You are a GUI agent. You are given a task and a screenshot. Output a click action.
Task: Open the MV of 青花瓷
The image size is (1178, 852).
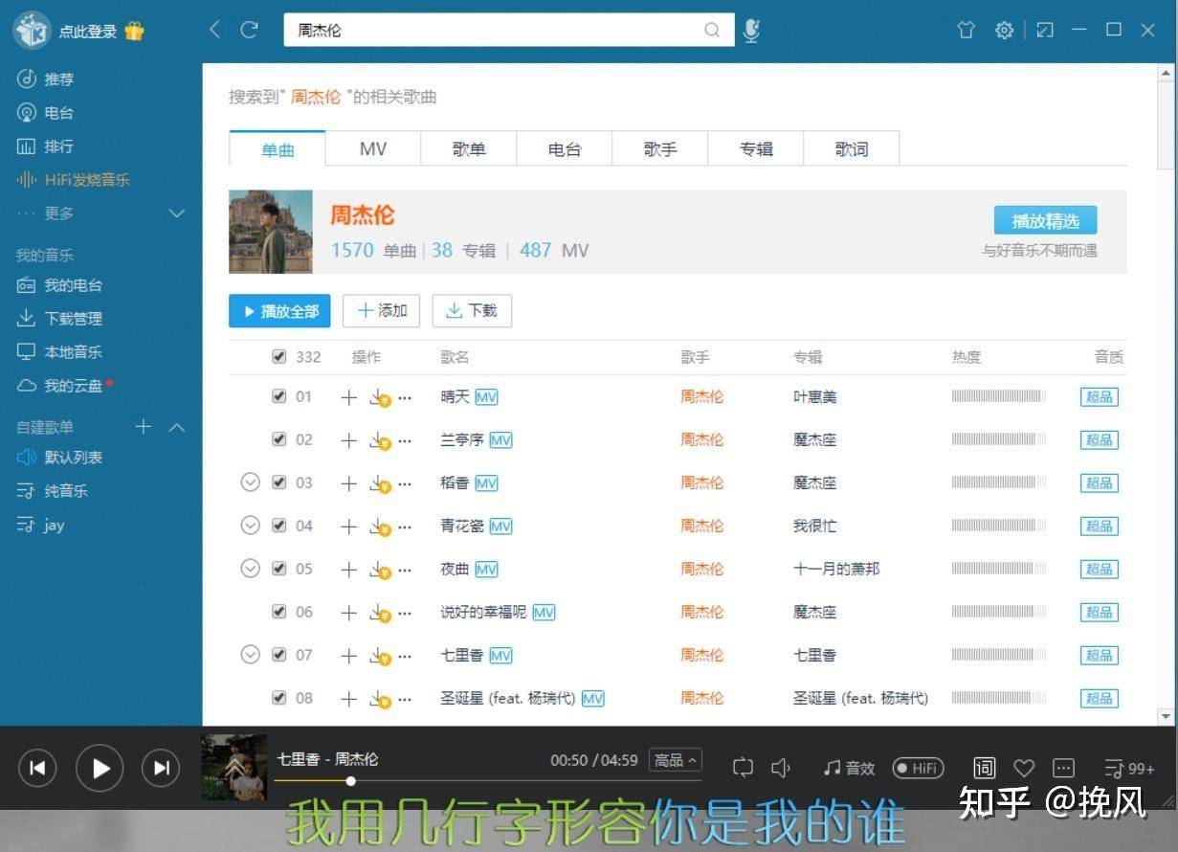click(500, 526)
